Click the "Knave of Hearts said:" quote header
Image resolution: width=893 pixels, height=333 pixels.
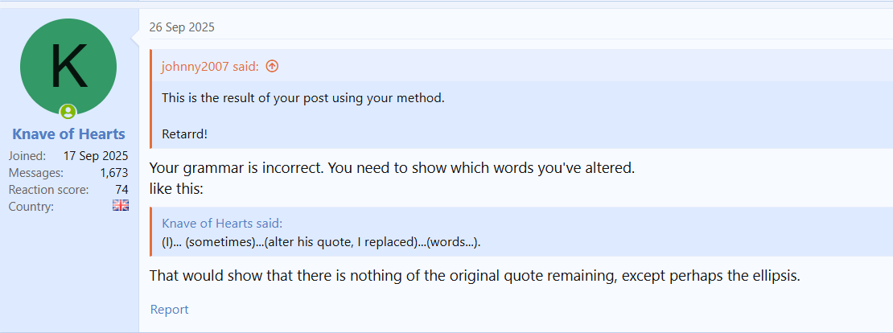pos(222,223)
